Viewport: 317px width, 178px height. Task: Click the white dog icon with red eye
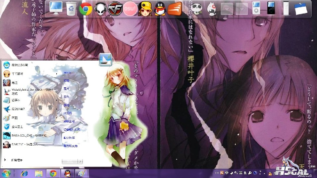click(212, 9)
